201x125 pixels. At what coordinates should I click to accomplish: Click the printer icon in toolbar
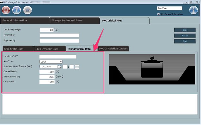coord(27,10)
